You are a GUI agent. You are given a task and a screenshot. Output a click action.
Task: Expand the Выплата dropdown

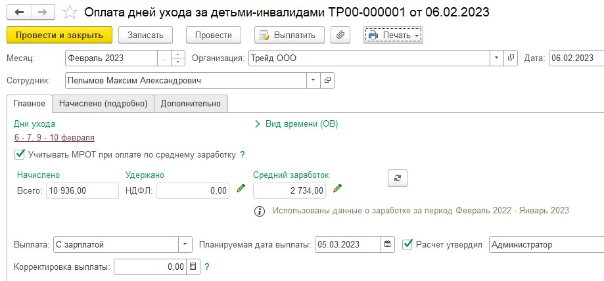185,245
